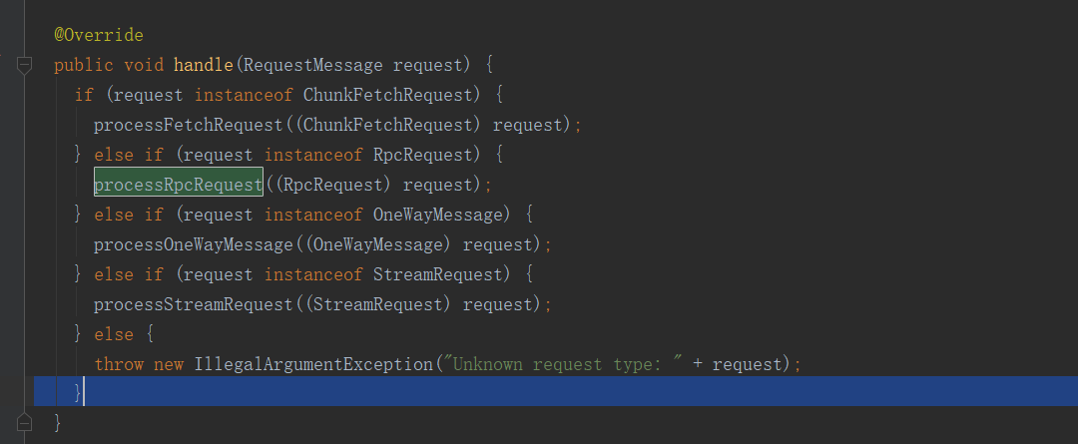Collapse handle method via top fold marker
Image resolution: width=1078 pixels, height=444 pixels.
tap(24, 65)
